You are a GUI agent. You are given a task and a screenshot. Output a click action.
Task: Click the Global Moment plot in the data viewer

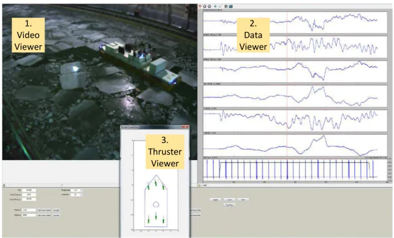point(295,22)
